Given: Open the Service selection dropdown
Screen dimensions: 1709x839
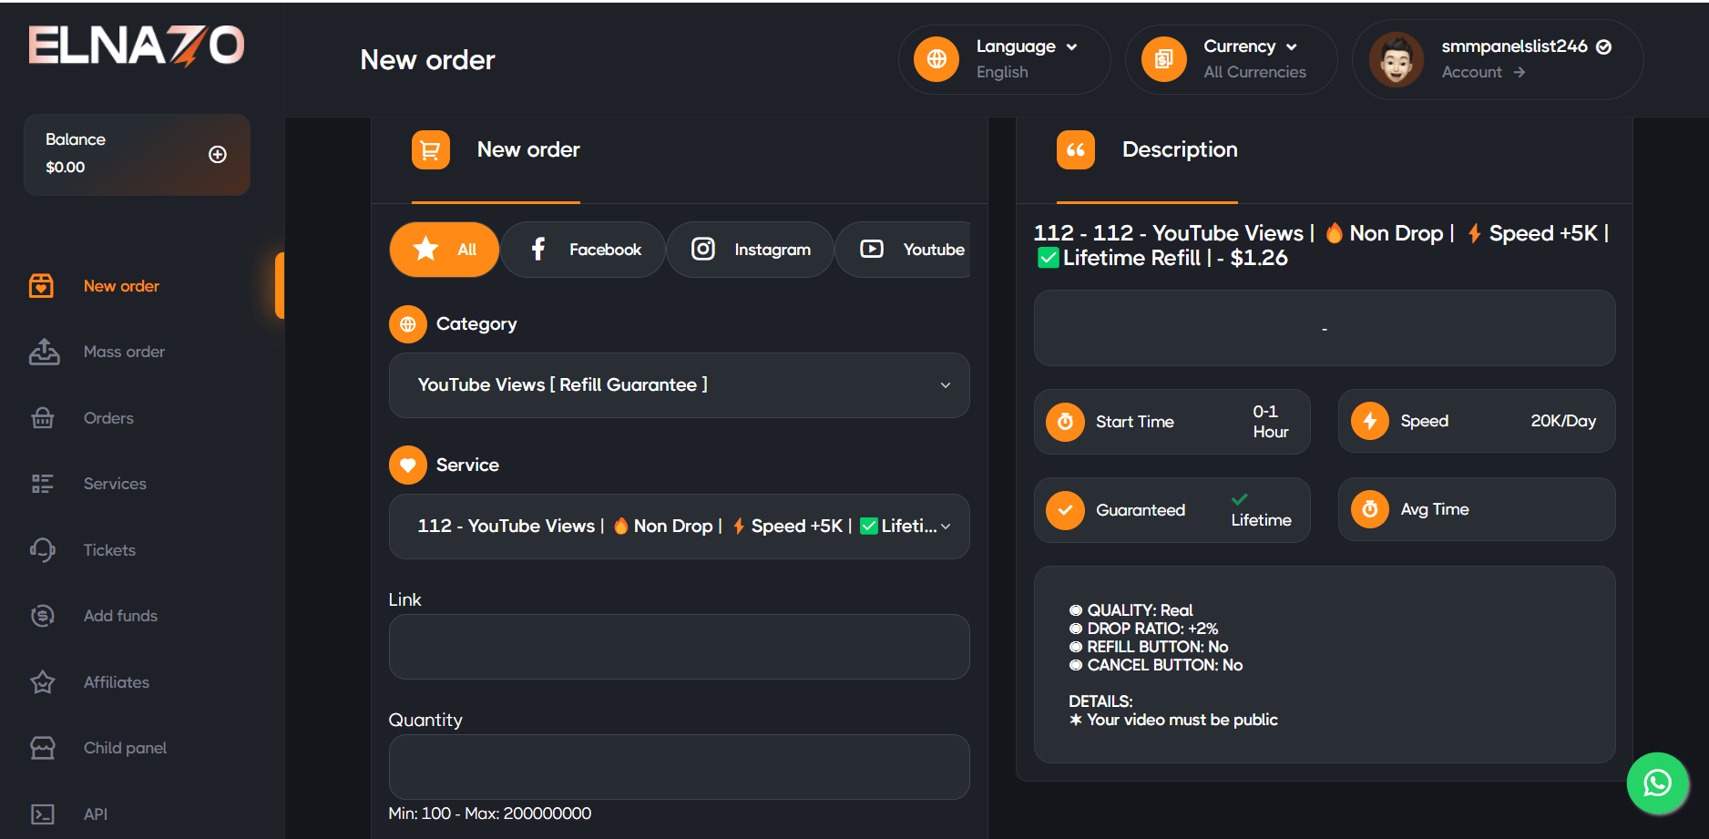Looking at the screenshot, I should (679, 527).
